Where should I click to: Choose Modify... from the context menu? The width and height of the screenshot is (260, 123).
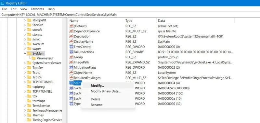click(x=108, y=86)
